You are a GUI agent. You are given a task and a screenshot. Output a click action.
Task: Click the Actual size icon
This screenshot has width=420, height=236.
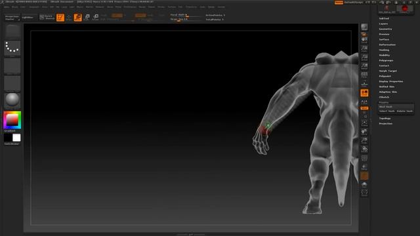click(x=364, y=58)
